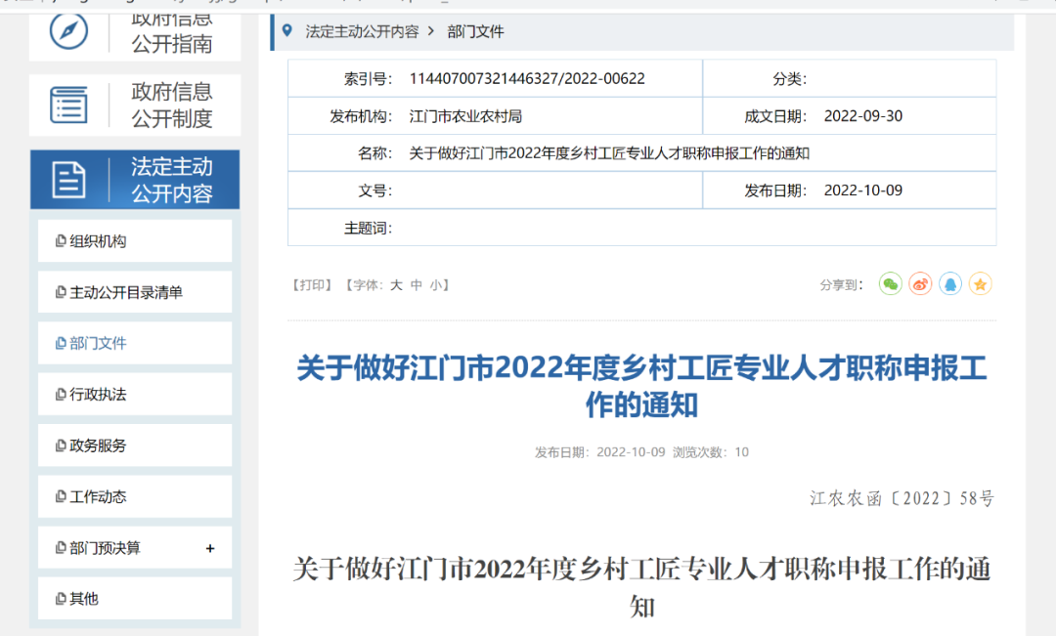Click the compass icon beside 政府信息公开指南
Image resolution: width=1056 pixels, height=636 pixels.
tap(68, 29)
